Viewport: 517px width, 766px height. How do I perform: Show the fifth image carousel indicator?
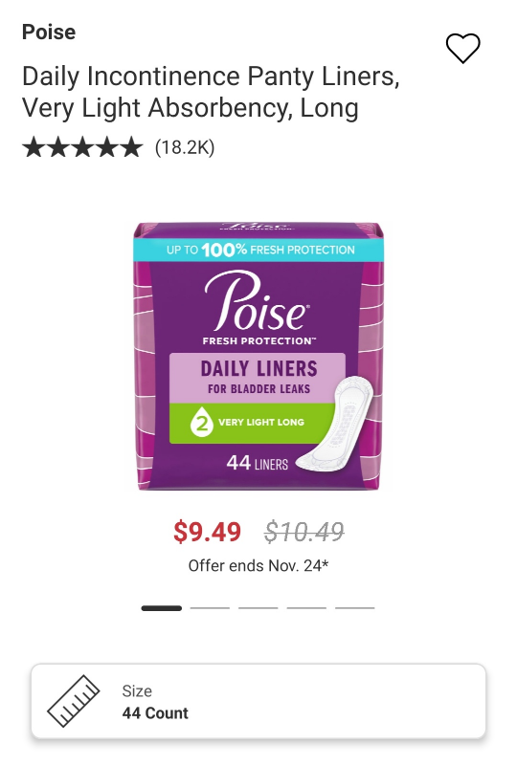[x=355, y=608]
